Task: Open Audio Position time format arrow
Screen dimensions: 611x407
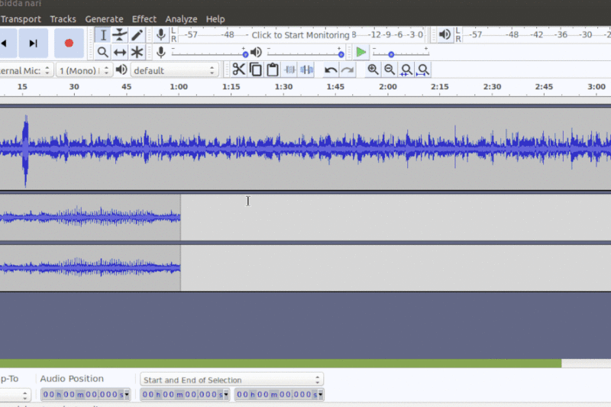Action: (127, 395)
